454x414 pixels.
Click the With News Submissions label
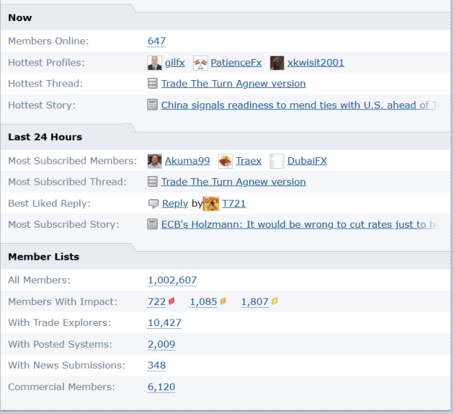(67, 365)
